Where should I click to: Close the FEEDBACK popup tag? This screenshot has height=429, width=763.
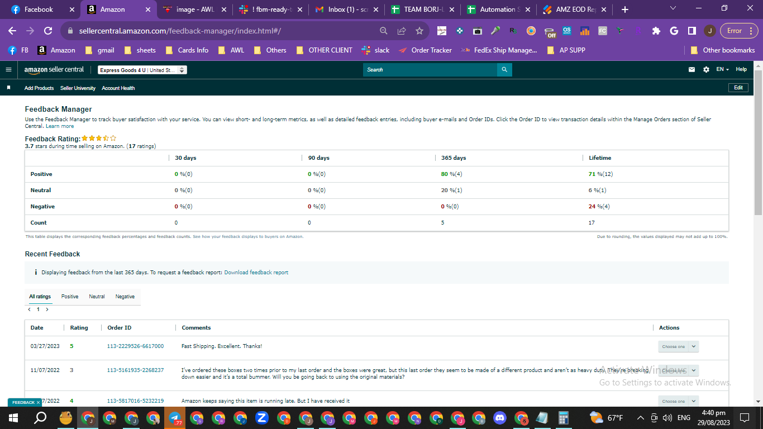38,402
